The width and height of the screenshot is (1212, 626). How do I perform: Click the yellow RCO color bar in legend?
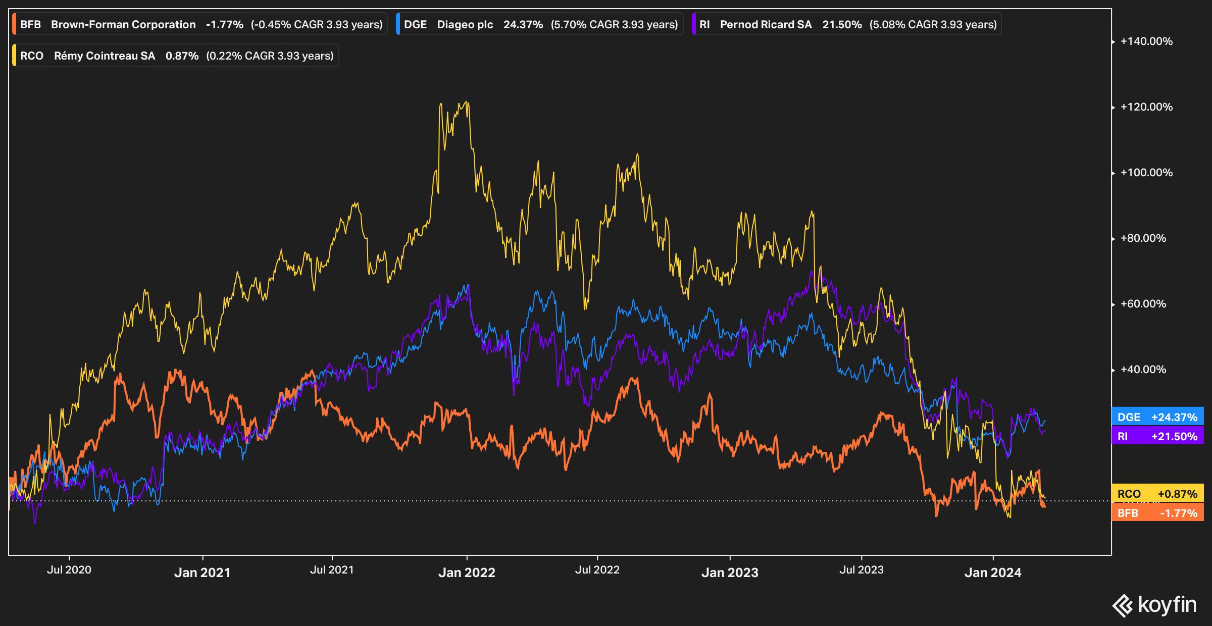pos(14,56)
